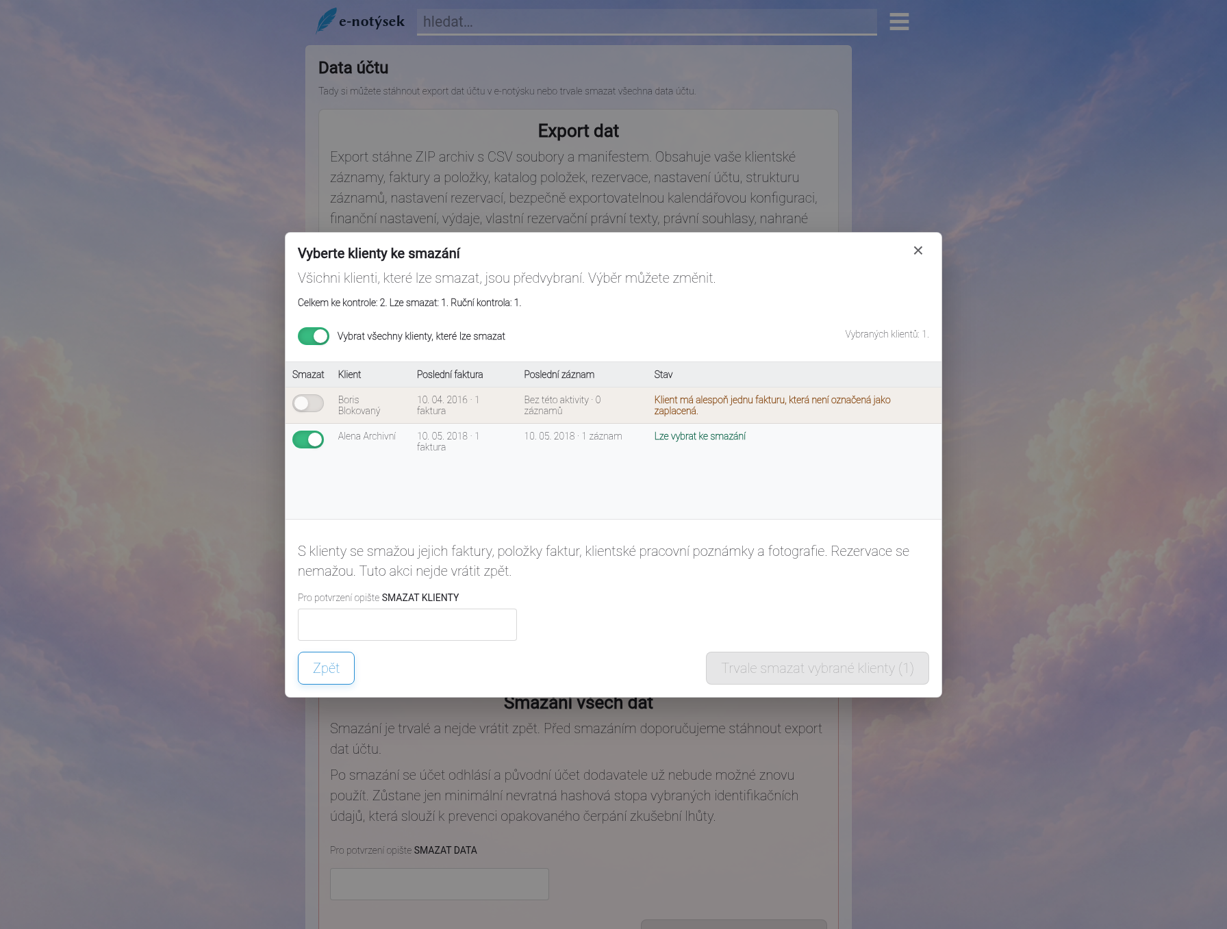The height and width of the screenshot is (929, 1227).
Task: Select the Alena Archivní client name
Action: coord(366,436)
